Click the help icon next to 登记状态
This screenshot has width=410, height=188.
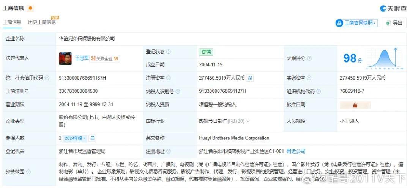pos(169,52)
